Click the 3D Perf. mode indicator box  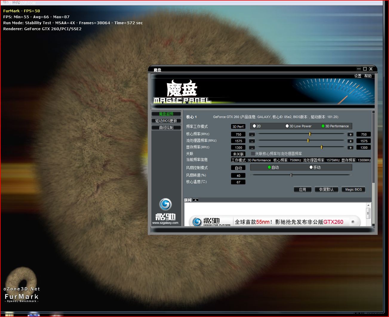pyautogui.click(x=238, y=127)
